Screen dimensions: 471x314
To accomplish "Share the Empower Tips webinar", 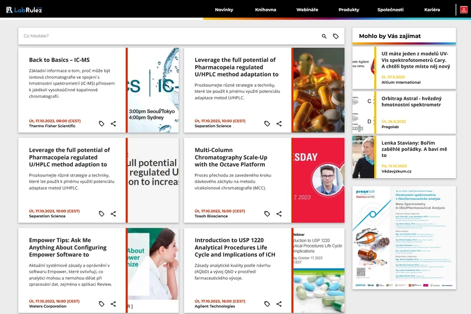I will click(x=113, y=304).
